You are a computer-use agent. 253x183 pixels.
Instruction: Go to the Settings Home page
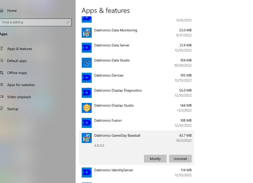click(12, 11)
